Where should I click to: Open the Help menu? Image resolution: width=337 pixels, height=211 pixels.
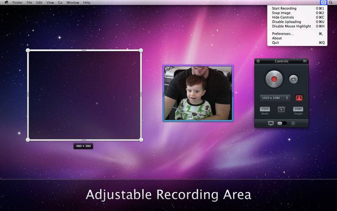87,3
